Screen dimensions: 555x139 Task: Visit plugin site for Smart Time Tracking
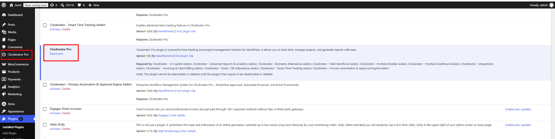(186, 31)
